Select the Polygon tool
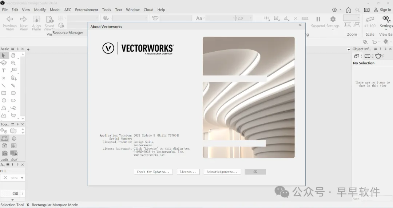393x208 pixels. [13, 116]
